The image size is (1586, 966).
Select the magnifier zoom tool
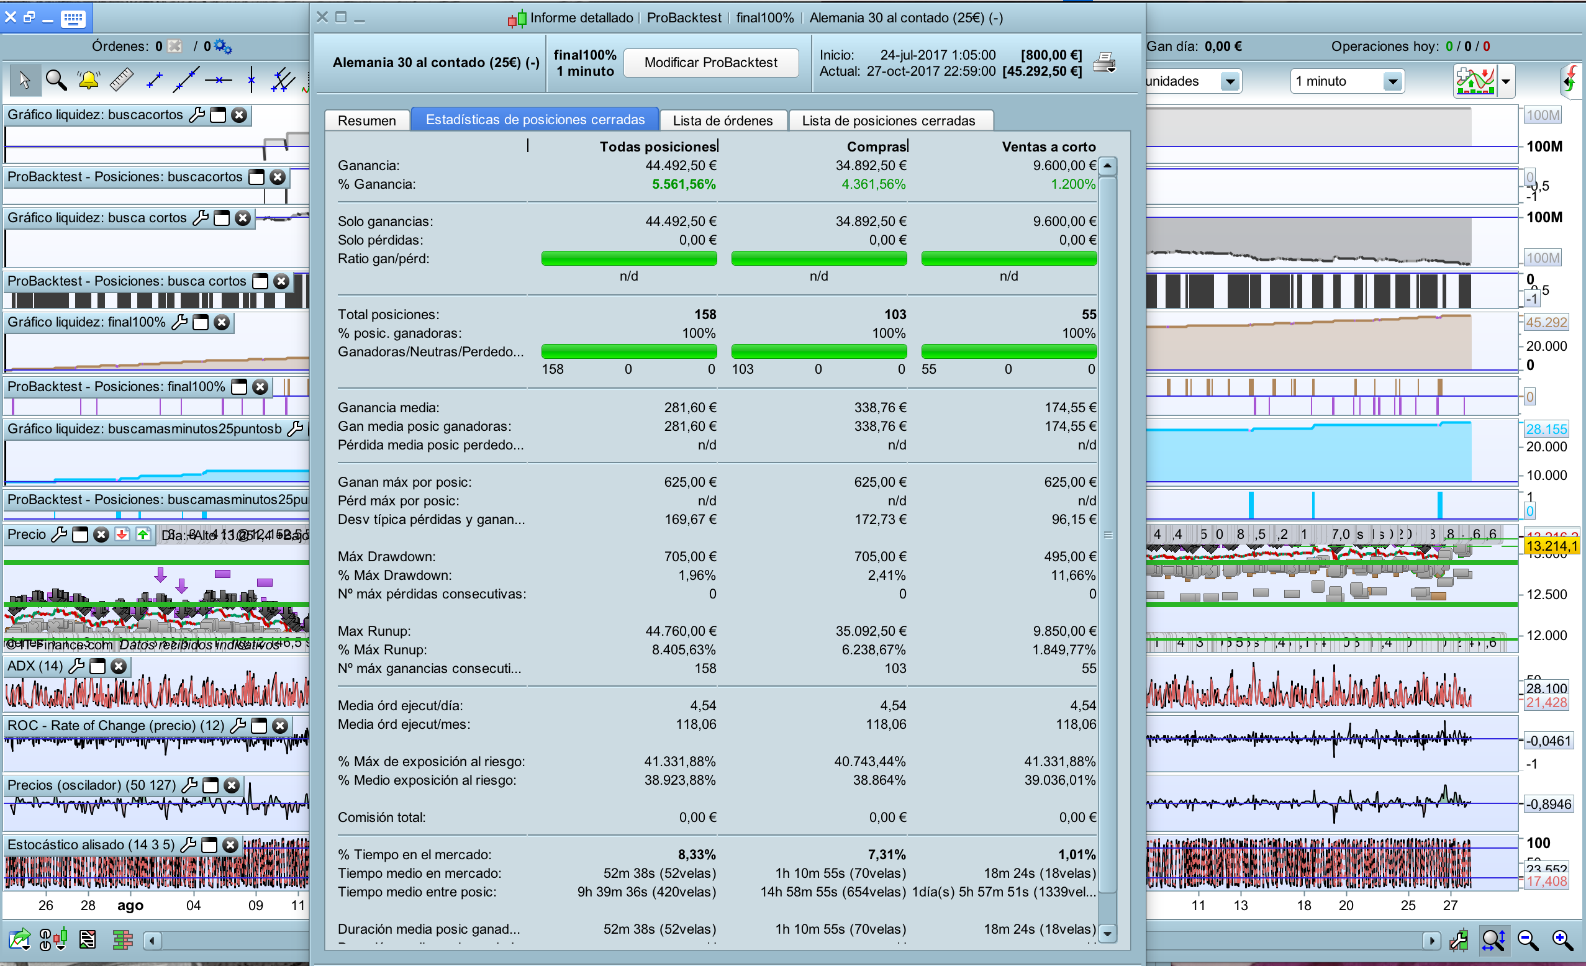56,81
